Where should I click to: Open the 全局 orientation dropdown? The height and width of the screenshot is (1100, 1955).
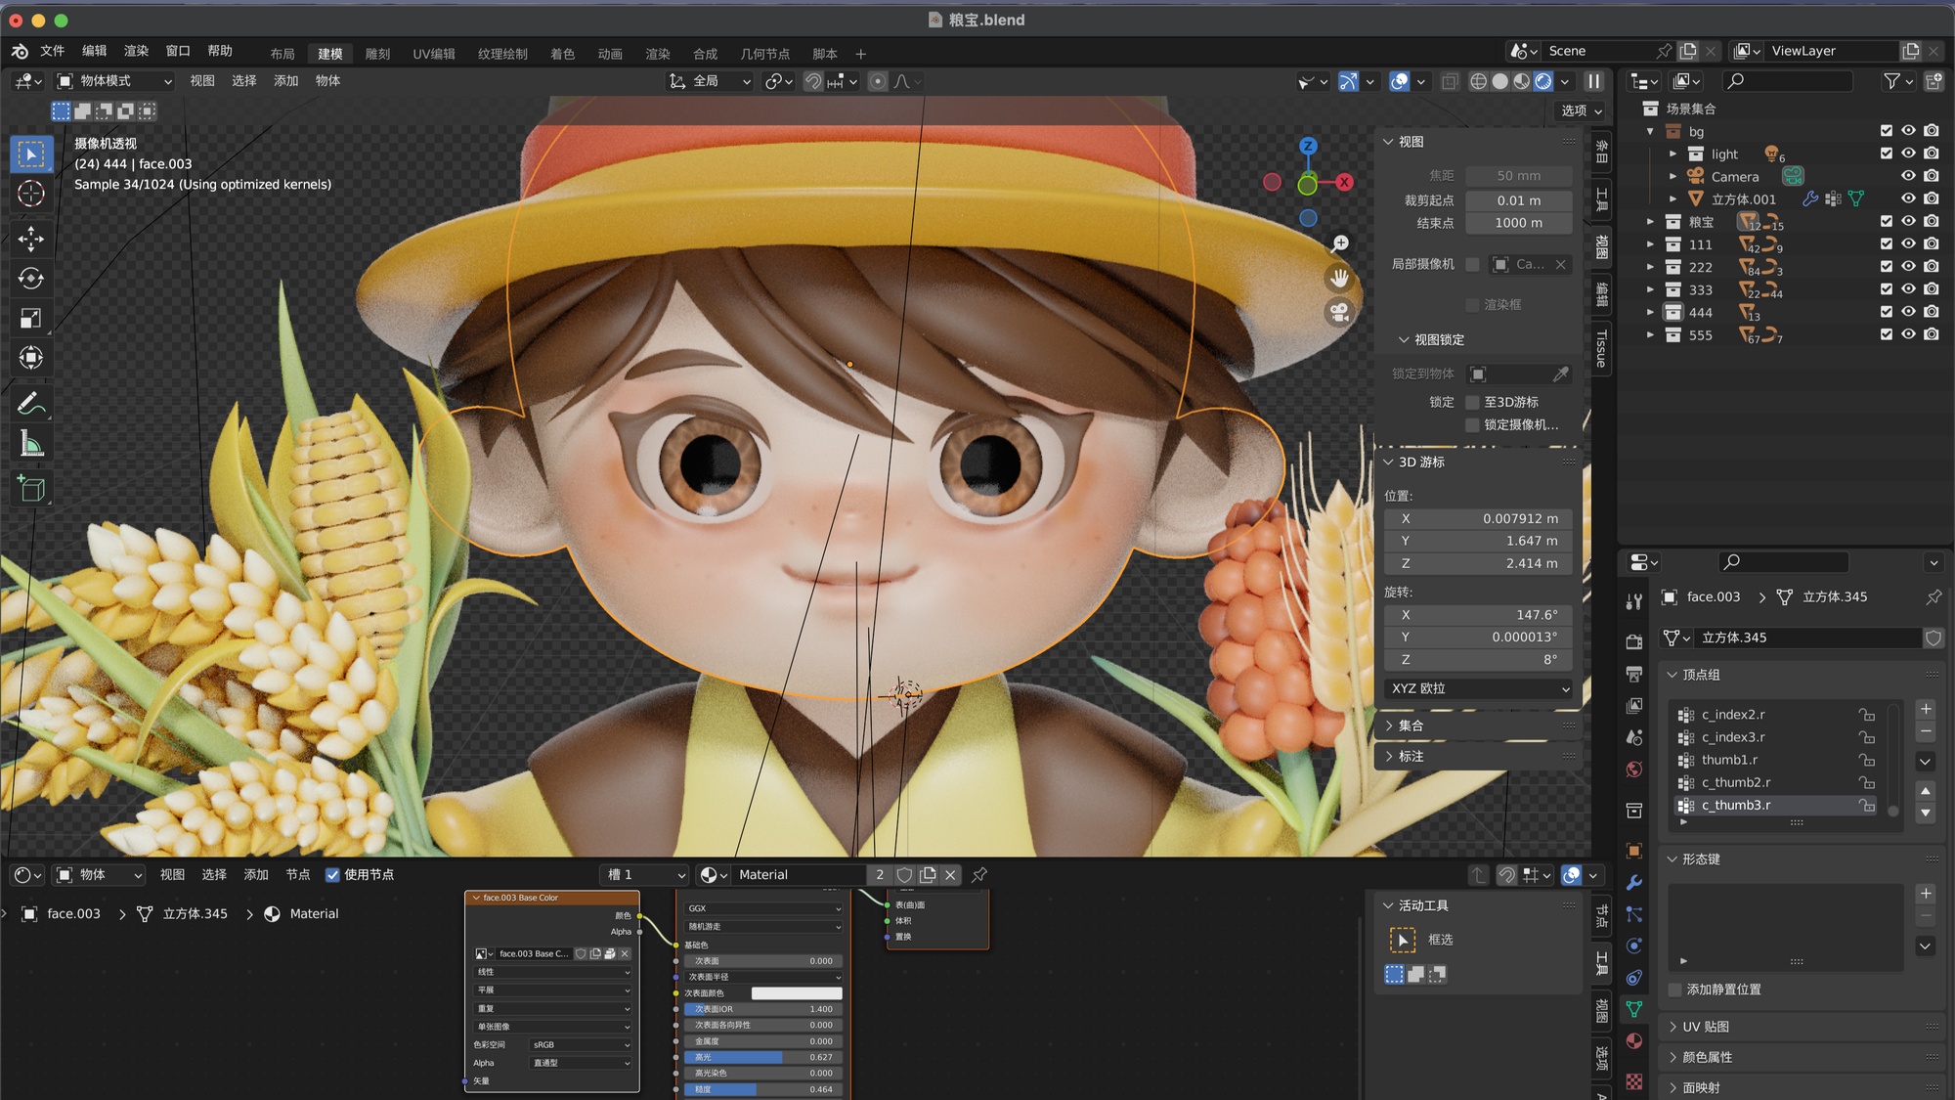tap(711, 81)
